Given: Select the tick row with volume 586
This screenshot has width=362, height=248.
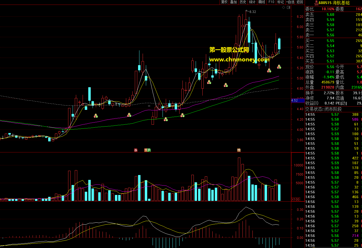Looking at the screenshot, I should [x=333, y=119].
